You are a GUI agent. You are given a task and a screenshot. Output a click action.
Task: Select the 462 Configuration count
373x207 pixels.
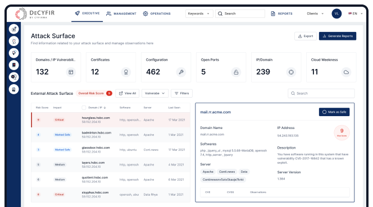pos(153,72)
